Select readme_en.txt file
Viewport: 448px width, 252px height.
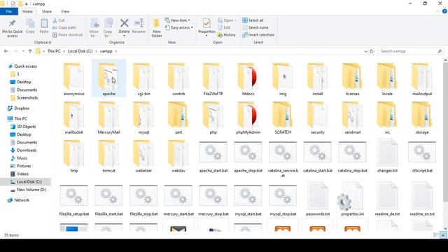point(422,199)
